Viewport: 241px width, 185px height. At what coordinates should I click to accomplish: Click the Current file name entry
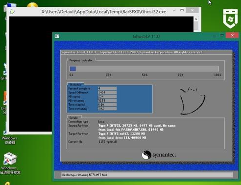(108, 142)
